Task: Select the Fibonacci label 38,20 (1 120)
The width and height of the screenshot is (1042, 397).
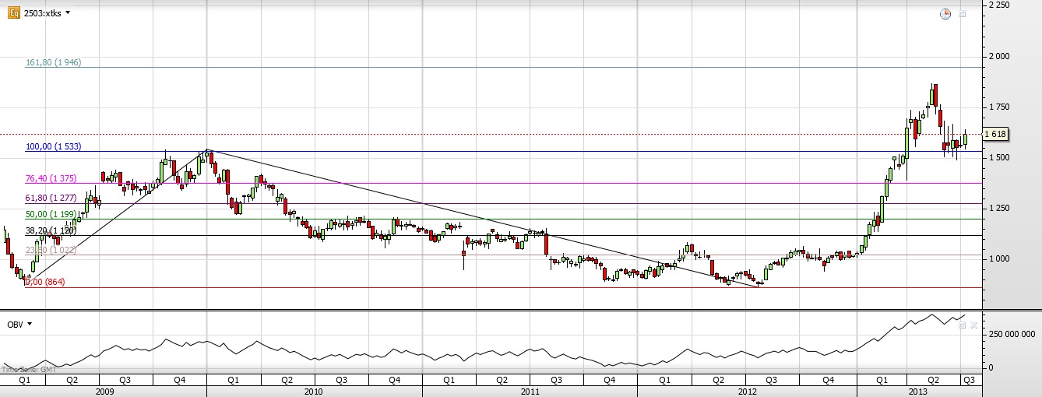Action: click(x=51, y=230)
